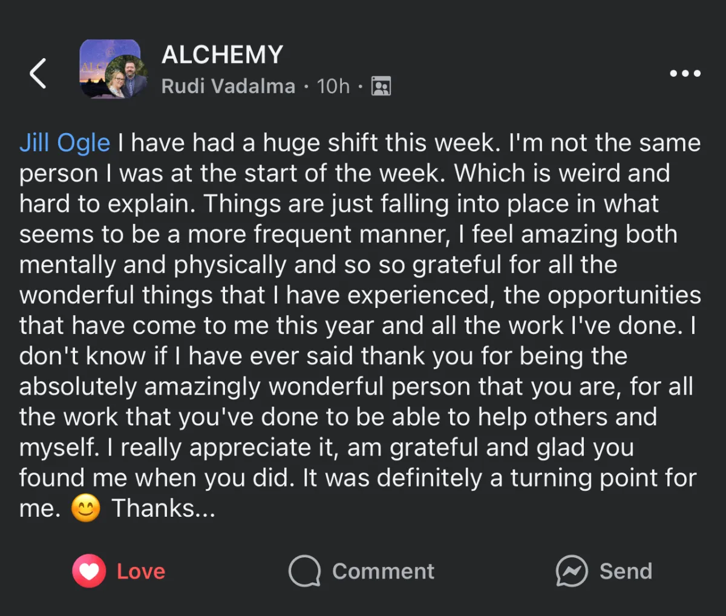Open Rudi Vadalma's profile
Viewport: 726px width, 616px height.
(228, 87)
